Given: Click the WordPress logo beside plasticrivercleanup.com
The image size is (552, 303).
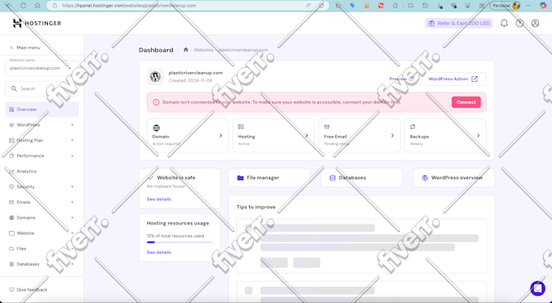Looking at the screenshot, I should pos(155,77).
